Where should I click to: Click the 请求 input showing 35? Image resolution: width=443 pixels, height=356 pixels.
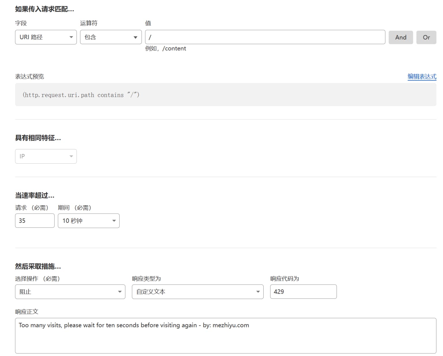coord(35,221)
